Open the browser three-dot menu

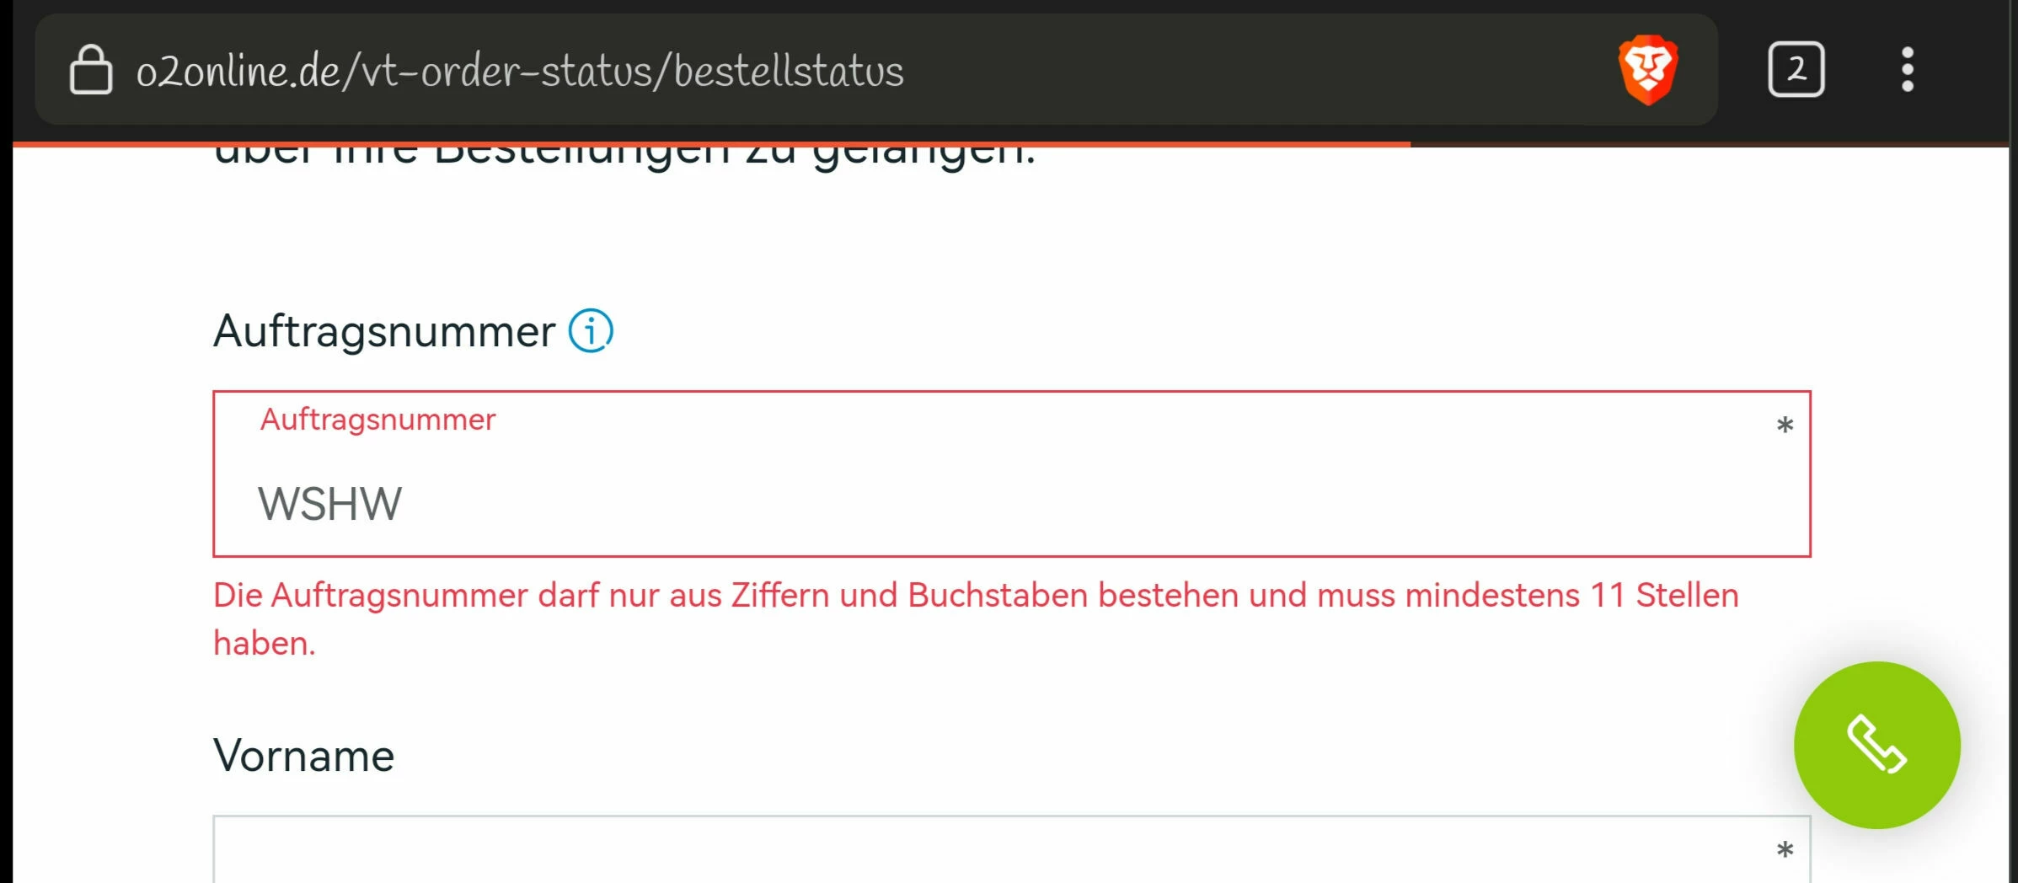1908,69
